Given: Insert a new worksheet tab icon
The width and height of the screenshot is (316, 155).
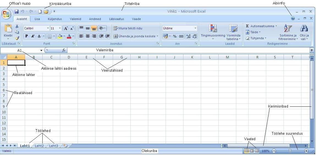Looking at the screenshot, I should click(65, 146).
